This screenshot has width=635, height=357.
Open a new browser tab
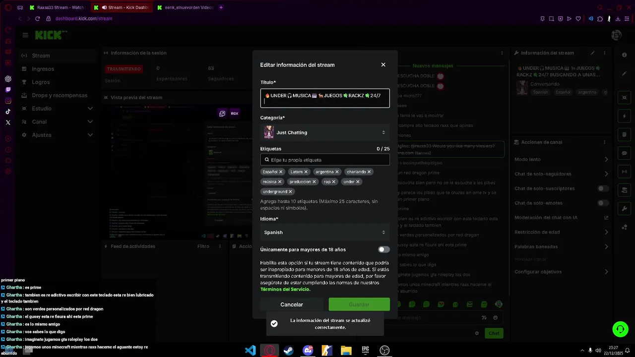click(x=221, y=7)
